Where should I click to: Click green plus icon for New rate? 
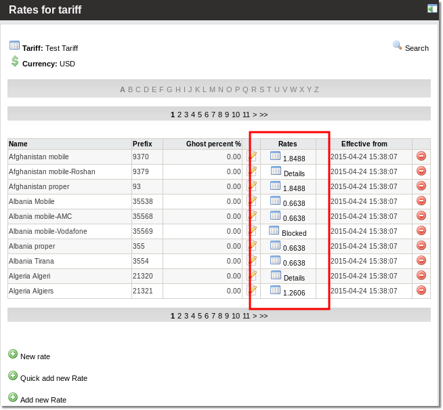click(x=13, y=354)
